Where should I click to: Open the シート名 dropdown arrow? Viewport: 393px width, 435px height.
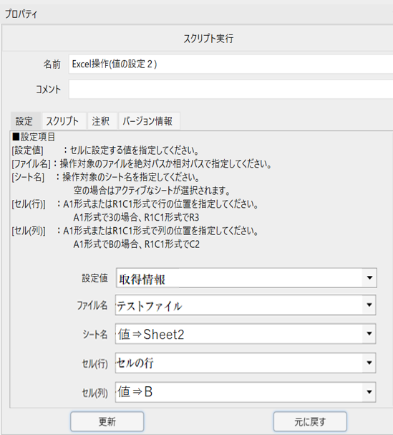(x=369, y=333)
